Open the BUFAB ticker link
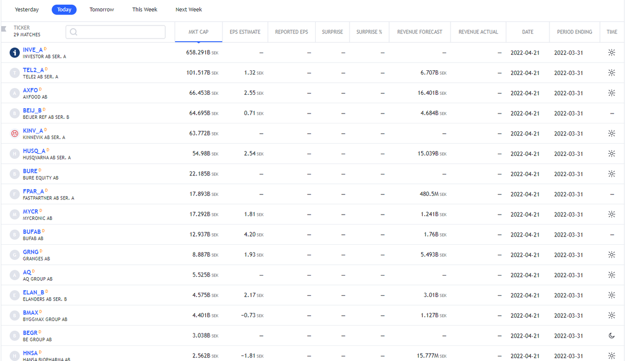 coord(32,231)
